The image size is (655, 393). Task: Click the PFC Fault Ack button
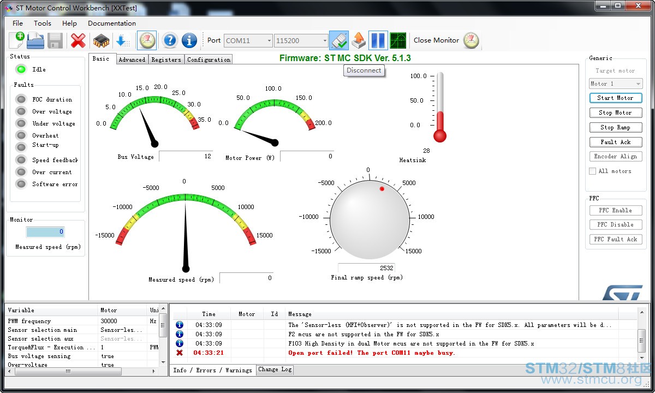(x=616, y=240)
